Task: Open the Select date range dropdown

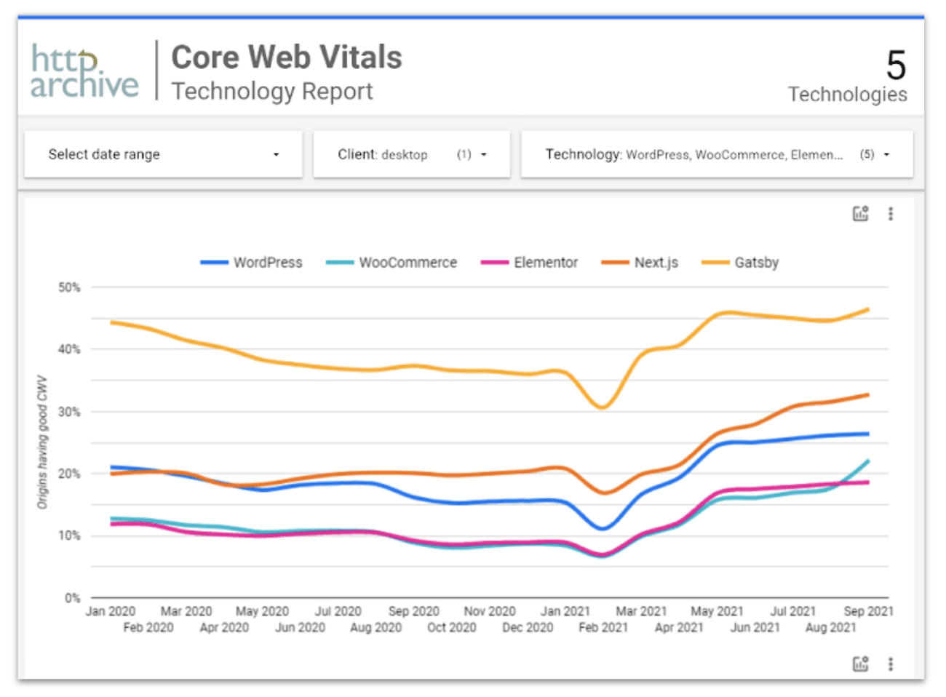Action: point(163,154)
